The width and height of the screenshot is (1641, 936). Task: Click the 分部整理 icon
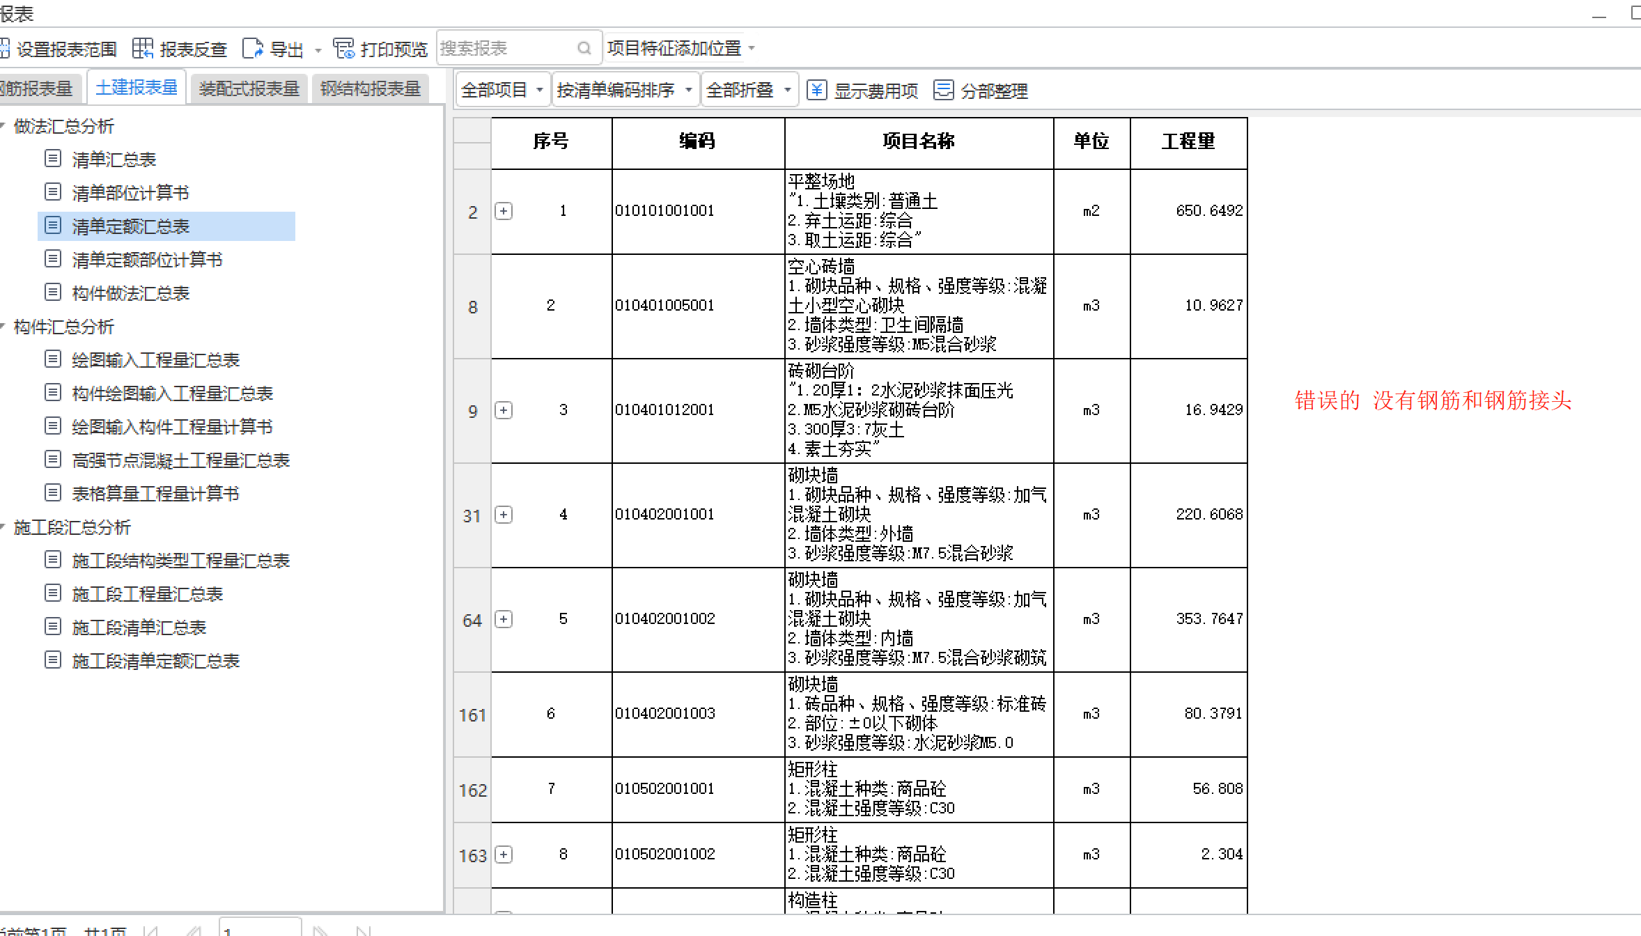click(943, 90)
